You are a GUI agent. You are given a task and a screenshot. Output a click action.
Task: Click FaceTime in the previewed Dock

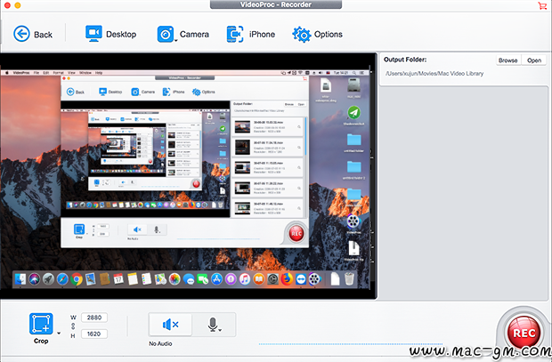click(x=203, y=279)
